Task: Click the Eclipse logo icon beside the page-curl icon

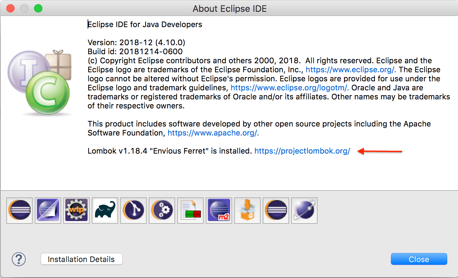Action: [x=19, y=210]
